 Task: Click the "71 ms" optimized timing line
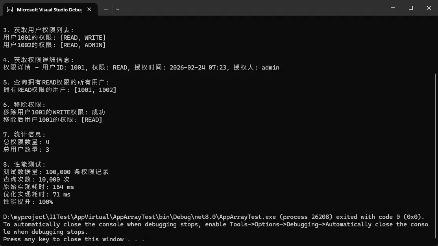tap(37, 195)
